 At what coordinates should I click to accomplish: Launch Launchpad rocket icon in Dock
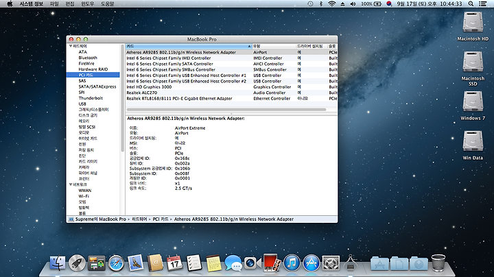click(x=77, y=263)
